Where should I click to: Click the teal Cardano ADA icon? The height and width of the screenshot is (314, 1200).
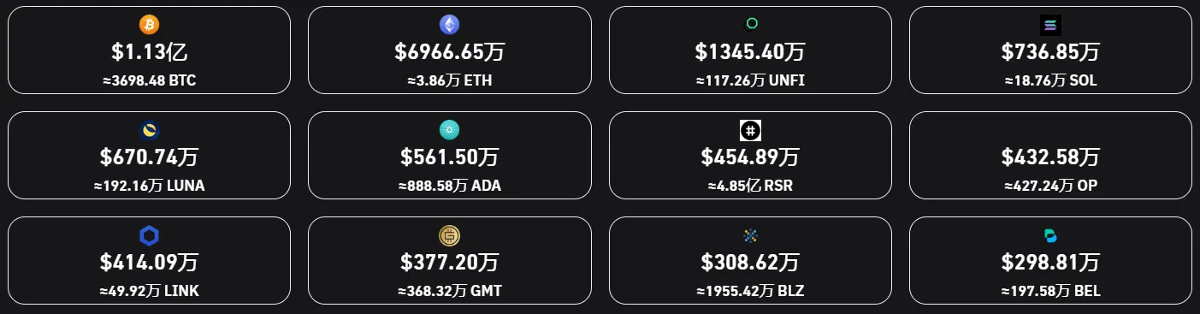click(x=450, y=131)
